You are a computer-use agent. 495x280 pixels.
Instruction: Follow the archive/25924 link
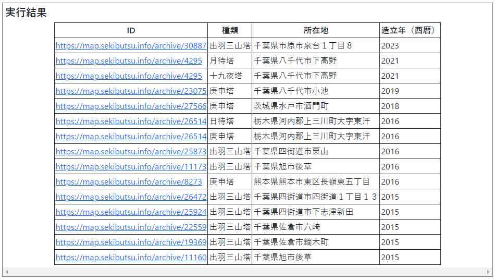pyautogui.click(x=131, y=212)
